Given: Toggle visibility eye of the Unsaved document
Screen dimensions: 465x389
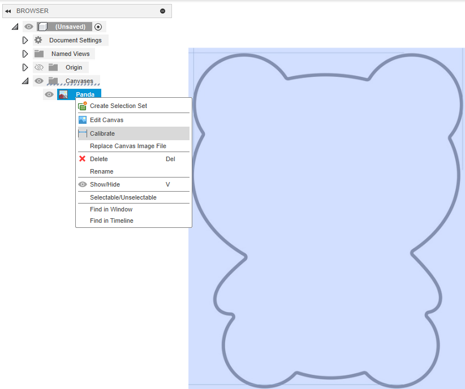Looking at the screenshot, I should [29, 27].
